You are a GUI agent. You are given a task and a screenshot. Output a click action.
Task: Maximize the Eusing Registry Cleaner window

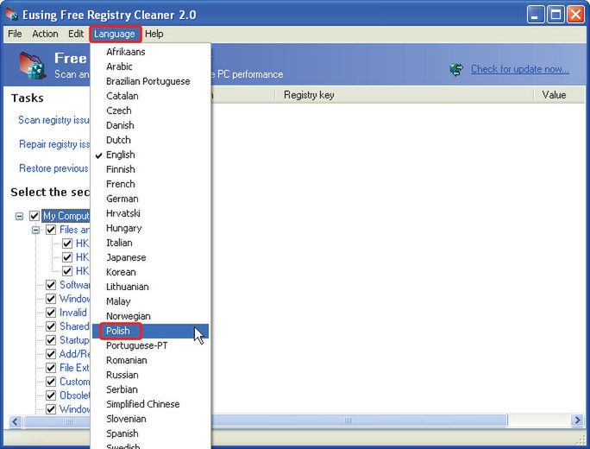tap(555, 15)
